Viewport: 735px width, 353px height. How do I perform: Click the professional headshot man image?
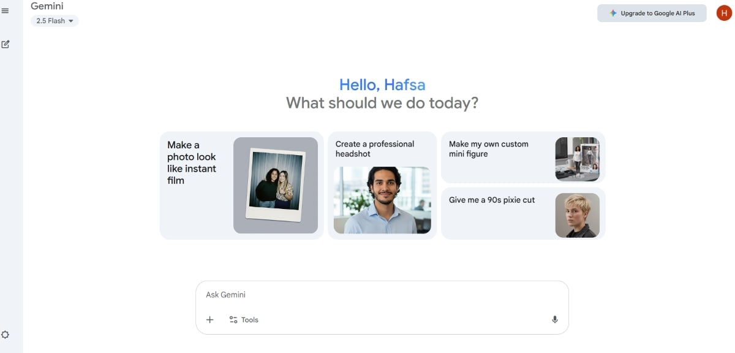pyautogui.click(x=382, y=200)
